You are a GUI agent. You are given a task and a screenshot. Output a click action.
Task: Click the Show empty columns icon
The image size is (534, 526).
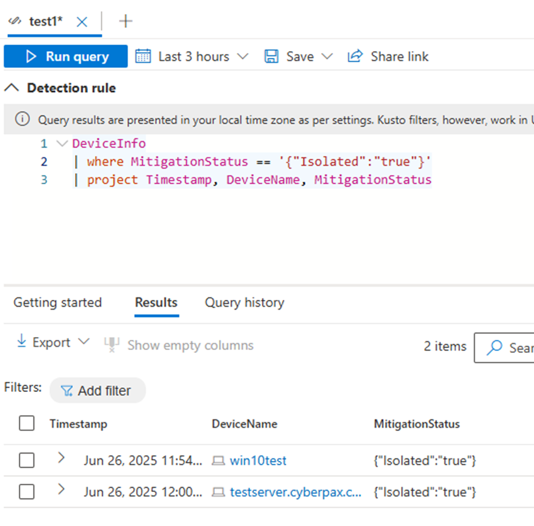click(112, 343)
